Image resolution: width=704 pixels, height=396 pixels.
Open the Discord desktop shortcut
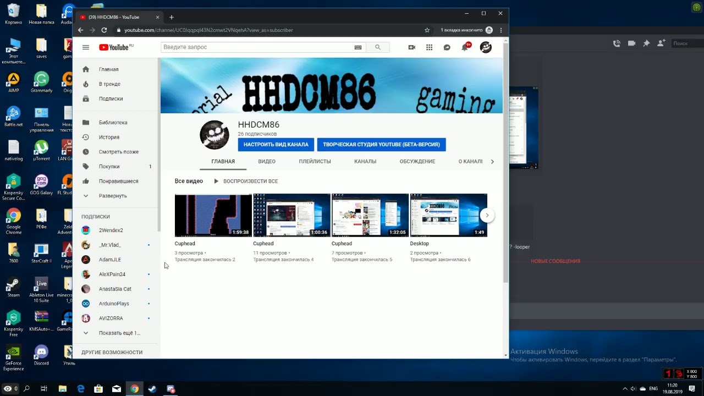tap(41, 355)
